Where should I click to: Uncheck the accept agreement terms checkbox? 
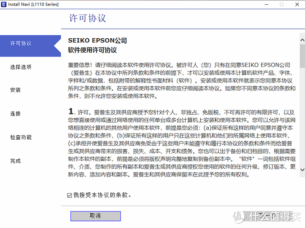tap(69, 195)
